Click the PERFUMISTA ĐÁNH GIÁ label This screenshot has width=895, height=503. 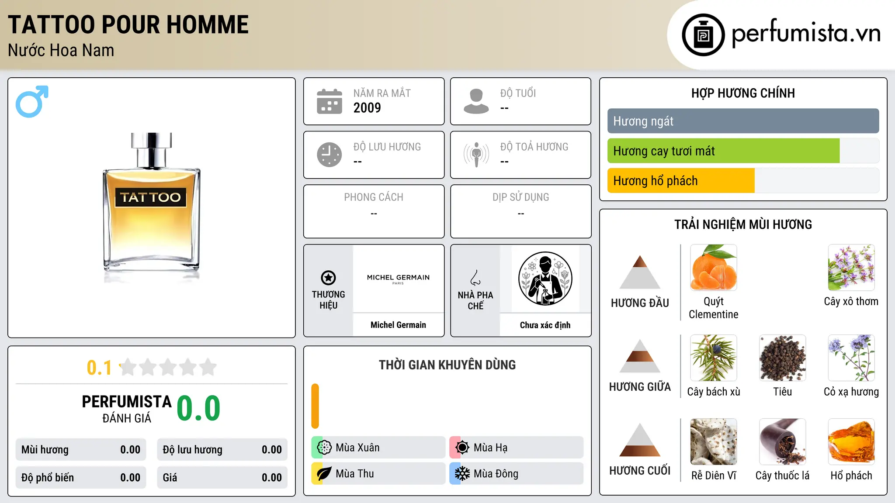pos(127,409)
